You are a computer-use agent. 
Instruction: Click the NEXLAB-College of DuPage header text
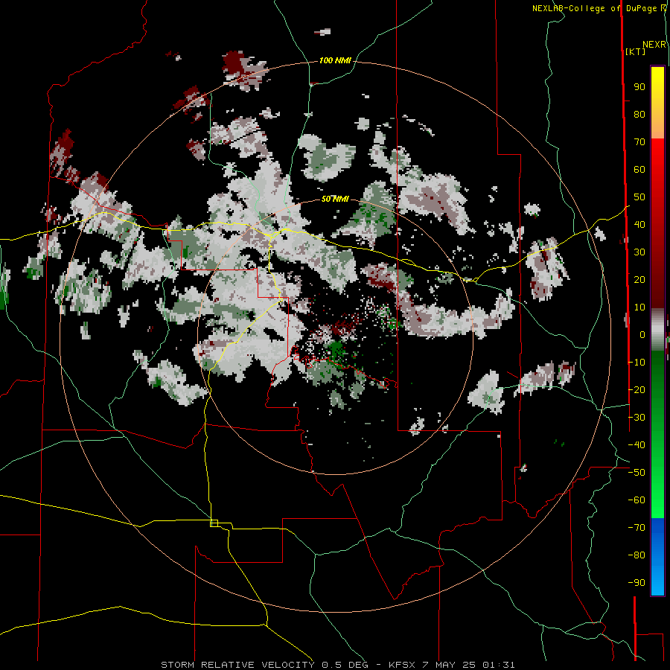click(599, 8)
